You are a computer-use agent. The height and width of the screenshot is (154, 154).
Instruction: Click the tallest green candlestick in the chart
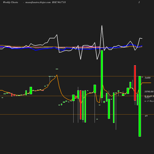pos(140,106)
